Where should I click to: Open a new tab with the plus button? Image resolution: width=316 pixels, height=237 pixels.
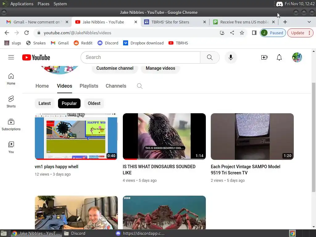[285, 22]
